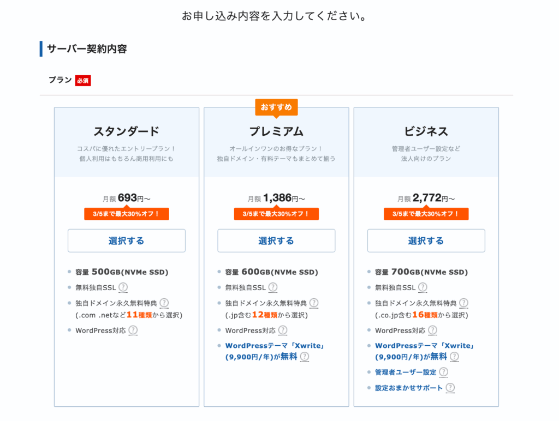The height and width of the screenshot is (421, 559).
Task: Select the プレミアム plan with 選択する button
Action: click(x=276, y=240)
